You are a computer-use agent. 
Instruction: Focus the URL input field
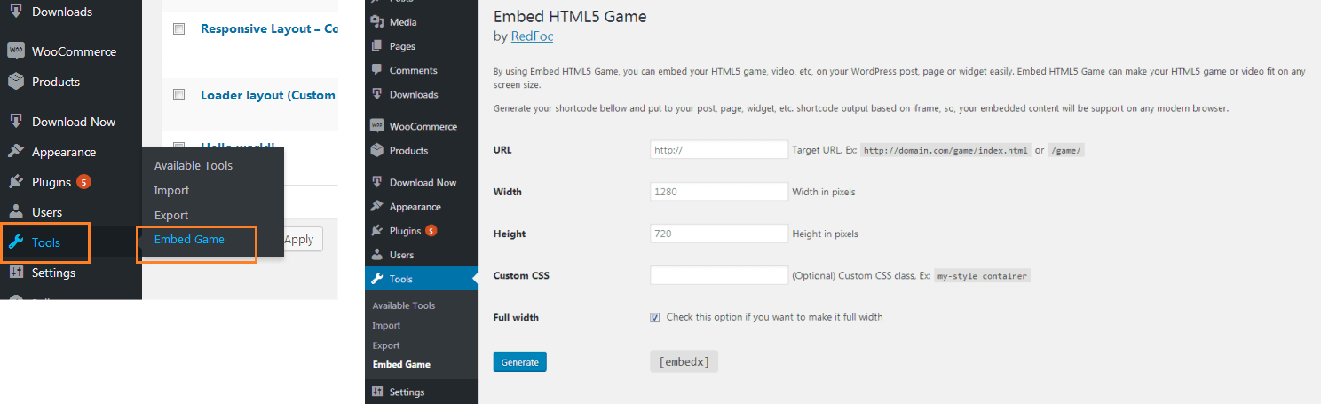[x=719, y=150]
